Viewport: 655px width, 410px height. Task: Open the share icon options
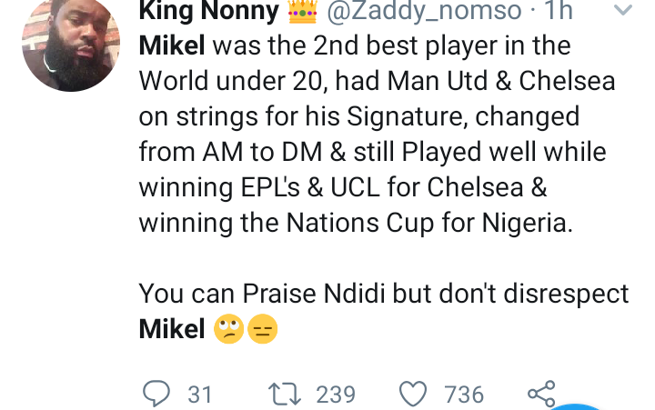541,394
